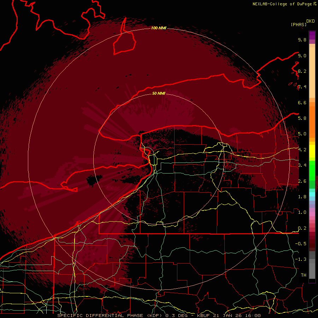Click the [PHAS] unit label
This screenshot has width=318, height=318.
click(299, 24)
